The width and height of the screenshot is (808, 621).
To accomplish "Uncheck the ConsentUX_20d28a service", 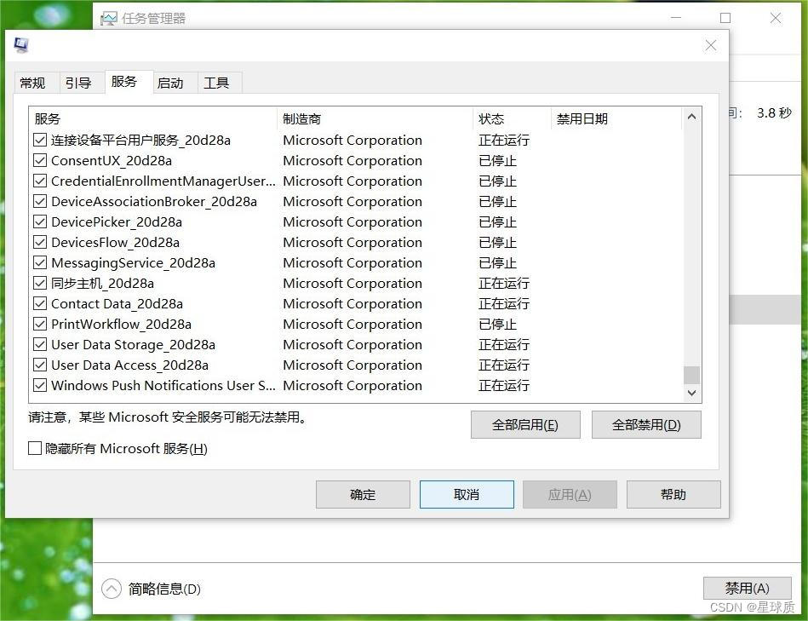I will 40,160.
